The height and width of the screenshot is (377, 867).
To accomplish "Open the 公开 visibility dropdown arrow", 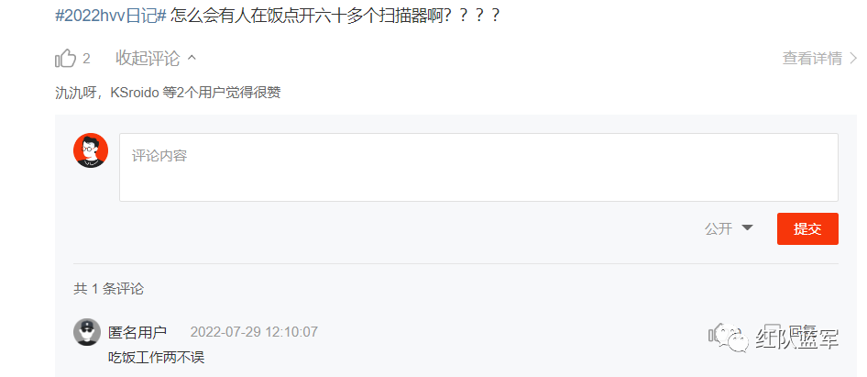I will point(747,228).
